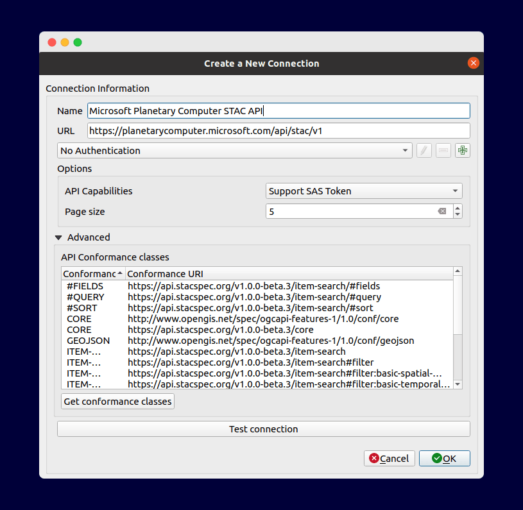The height and width of the screenshot is (510, 523).
Task: Cancel the new connection dialog
Action: 389,458
